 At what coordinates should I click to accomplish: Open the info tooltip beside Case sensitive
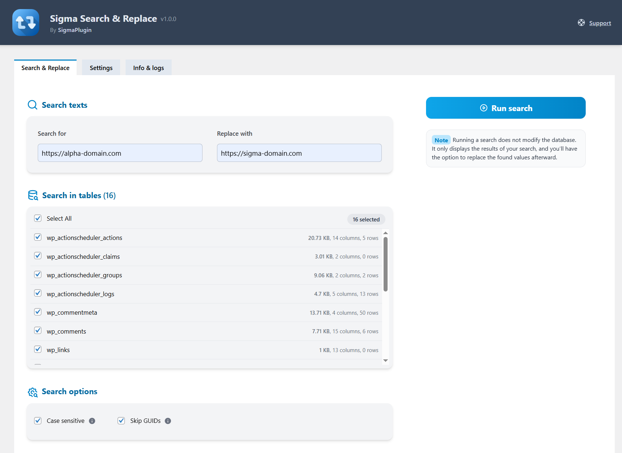[x=93, y=421]
